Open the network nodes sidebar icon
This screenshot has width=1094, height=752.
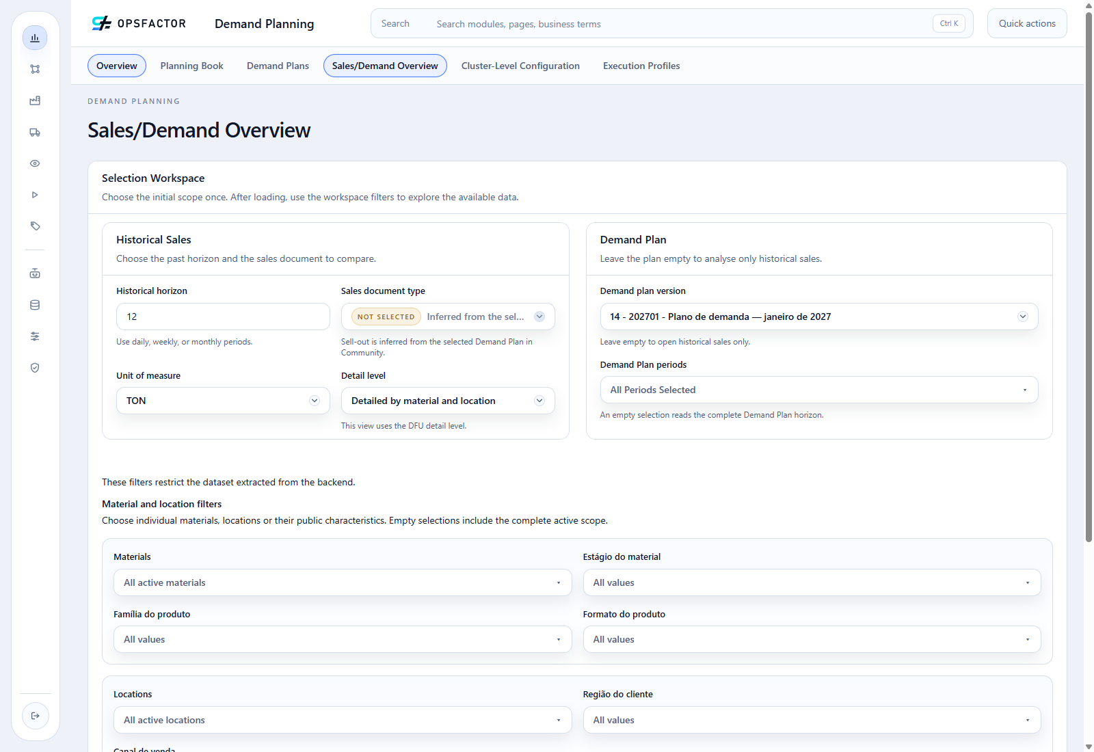tap(35, 69)
